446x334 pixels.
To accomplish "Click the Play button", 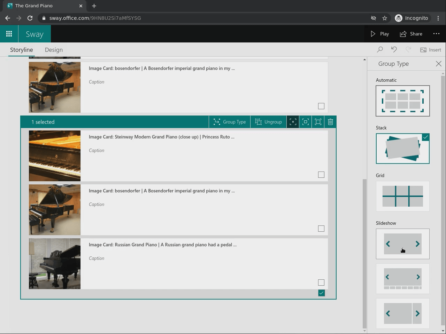I will (379, 34).
